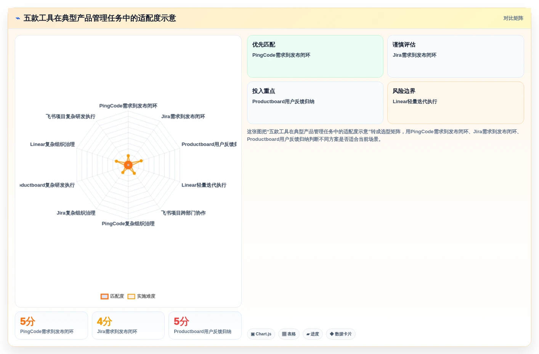This screenshot has height=354, width=539.
Task: Select the 5分 Productboard用户反馈归纳 score card
Action: point(205,325)
